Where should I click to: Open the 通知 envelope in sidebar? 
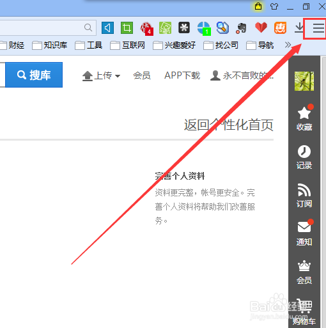tap(304, 233)
